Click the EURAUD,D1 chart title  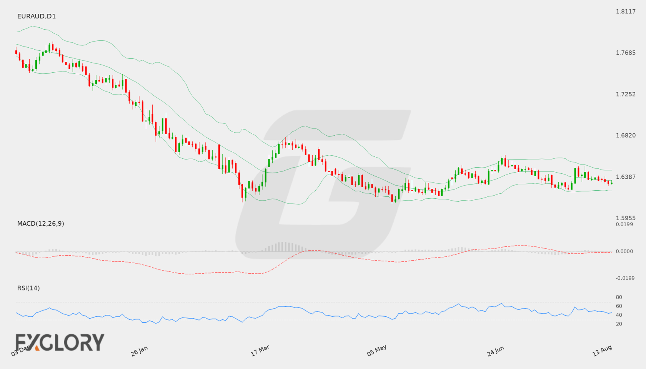37,16
